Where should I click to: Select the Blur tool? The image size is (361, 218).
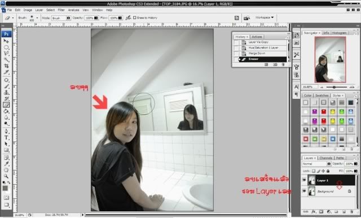point(6,117)
